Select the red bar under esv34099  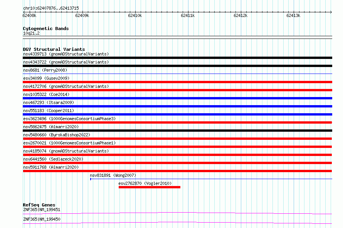pyautogui.click(x=177, y=82)
